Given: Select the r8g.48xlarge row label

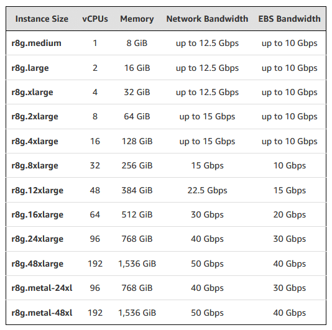Looking at the screenshot, I should coord(37,264).
